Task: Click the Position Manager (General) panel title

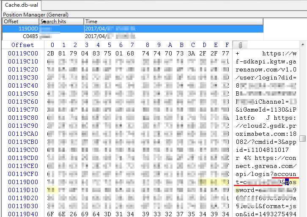Action: (x=36, y=15)
